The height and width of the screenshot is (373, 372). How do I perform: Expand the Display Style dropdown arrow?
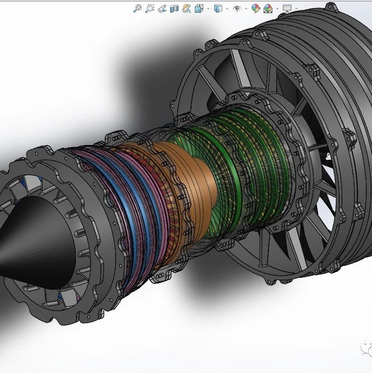coord(227,9)
